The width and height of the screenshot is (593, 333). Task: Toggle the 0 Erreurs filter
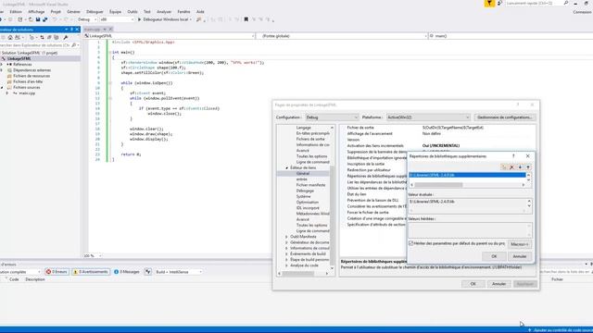[57, 271]
